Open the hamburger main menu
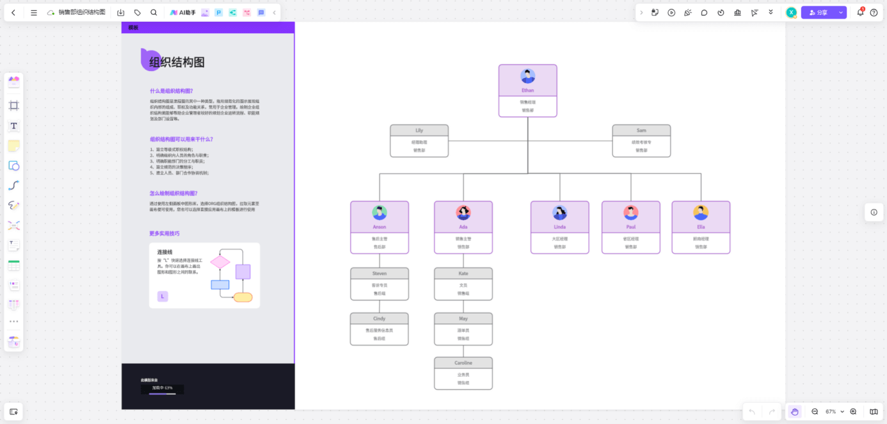 pyautogui.click(x=34, y=13)
